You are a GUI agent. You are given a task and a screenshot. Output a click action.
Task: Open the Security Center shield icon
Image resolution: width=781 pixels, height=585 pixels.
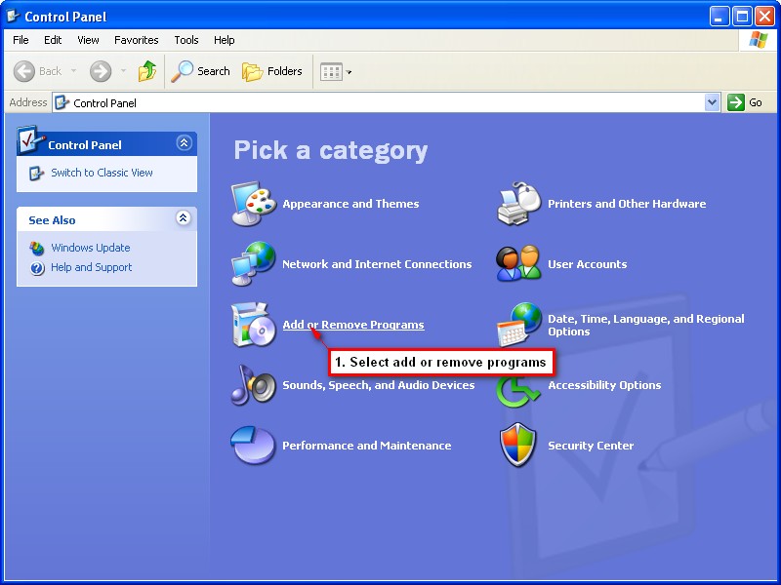(x=518, y=445)
